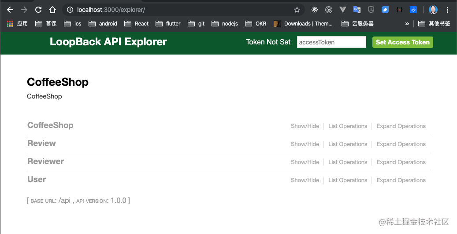Open the Chrome profile avatar
457x234 pixels.
(x=433, y=10)
